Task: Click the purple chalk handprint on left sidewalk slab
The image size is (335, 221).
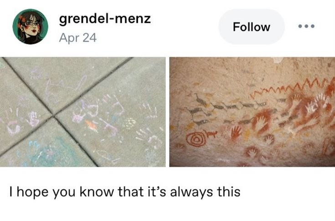Action: click(33, 118)
